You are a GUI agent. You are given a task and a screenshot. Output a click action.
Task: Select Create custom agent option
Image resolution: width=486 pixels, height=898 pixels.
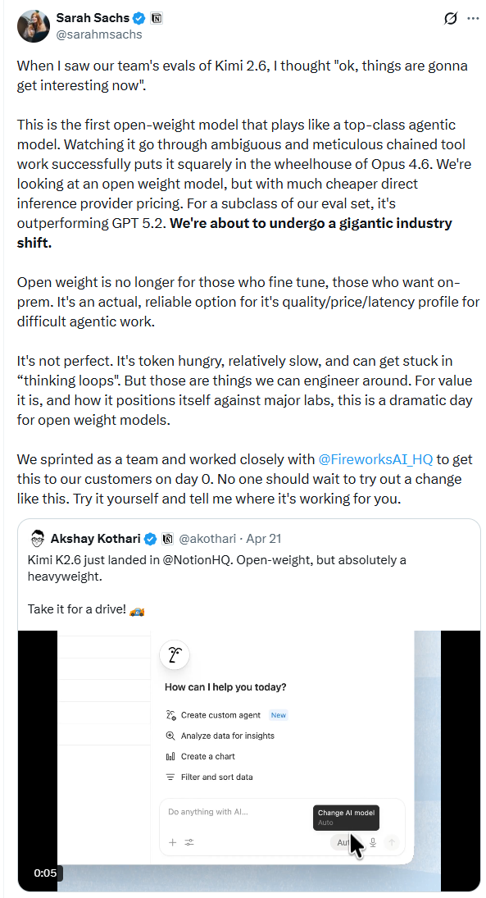[x=220, y=715]
